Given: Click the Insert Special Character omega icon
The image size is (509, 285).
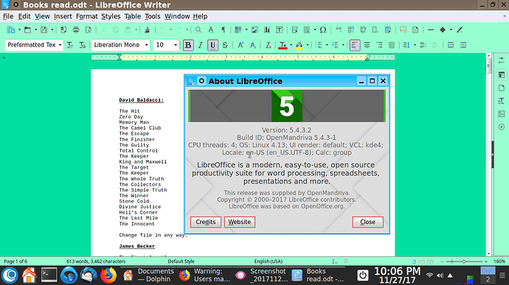Looking at the screenshot, I should click(323, 30).
